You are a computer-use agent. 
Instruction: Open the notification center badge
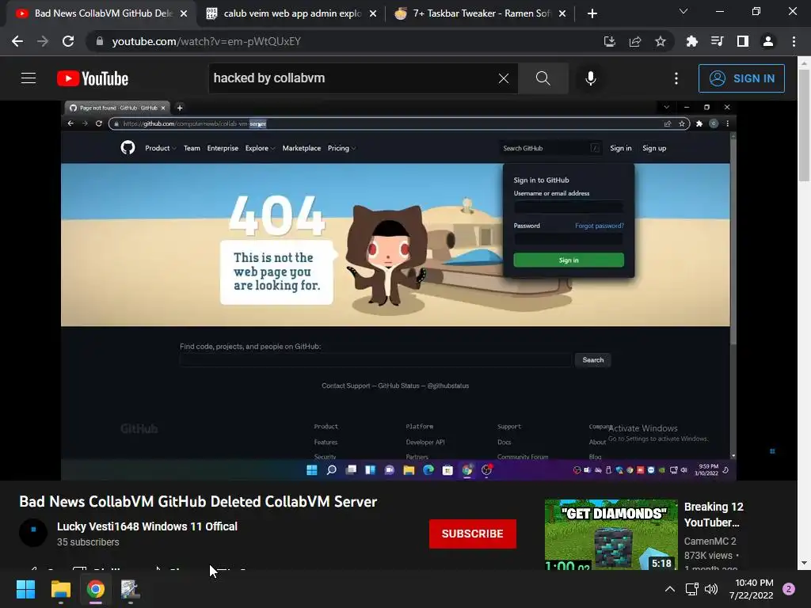(x=788, y=589)
